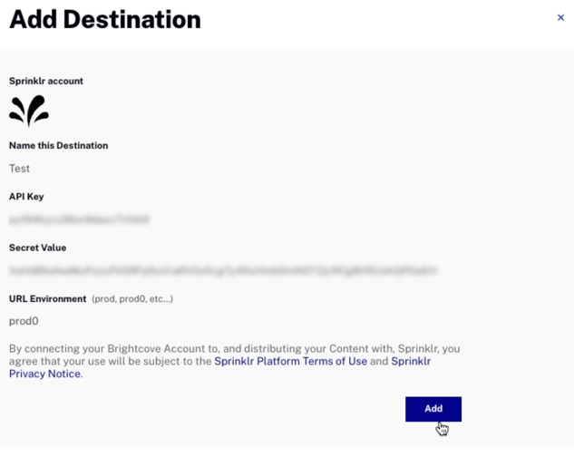Focus the destination name field containing Test

tap(20, 169)
